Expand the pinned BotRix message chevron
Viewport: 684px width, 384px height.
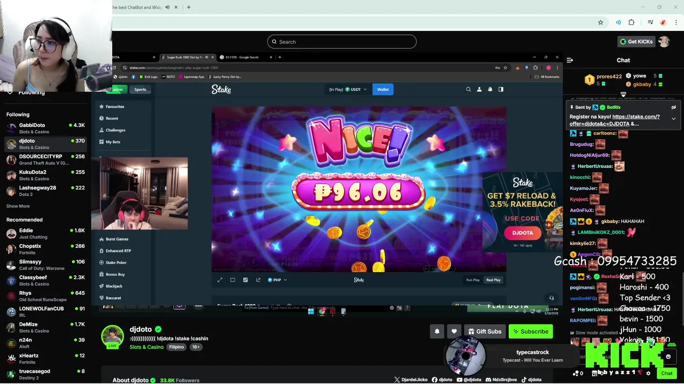point(673,118)
